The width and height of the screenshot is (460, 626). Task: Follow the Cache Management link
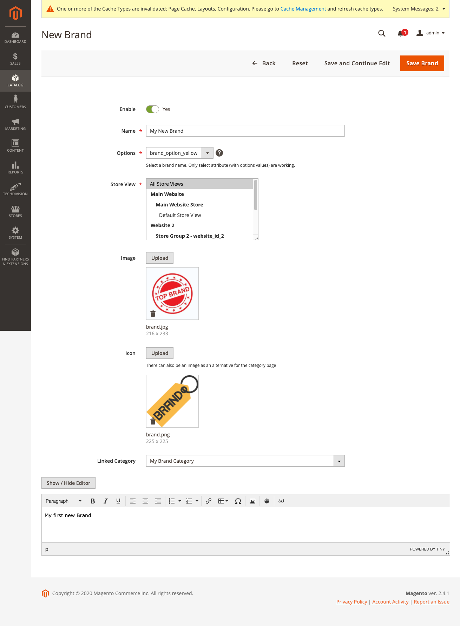click(x=303, y=9)
